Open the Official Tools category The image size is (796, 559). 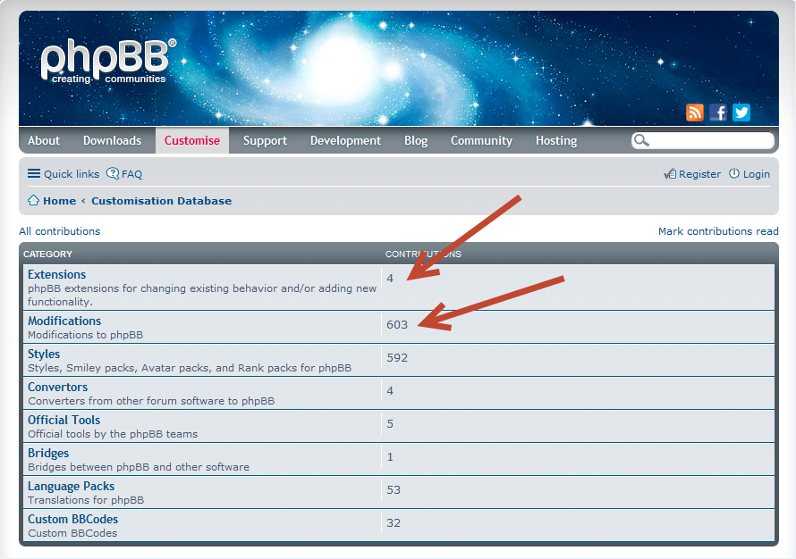pyautogui.click(x=64, y=420)
